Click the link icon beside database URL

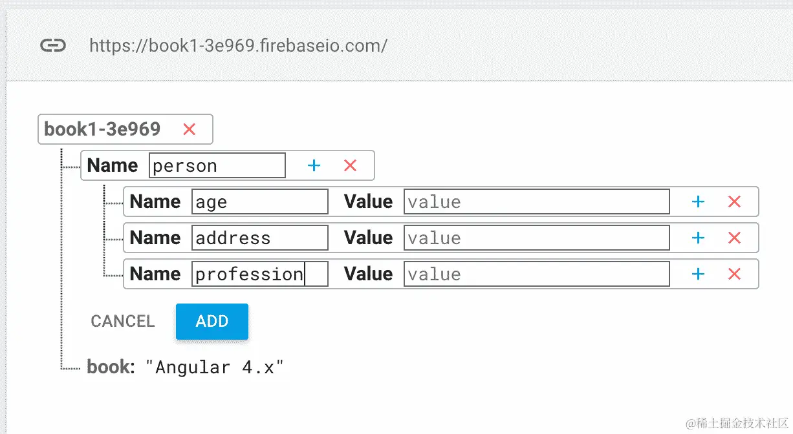click(x=53, y=45)
